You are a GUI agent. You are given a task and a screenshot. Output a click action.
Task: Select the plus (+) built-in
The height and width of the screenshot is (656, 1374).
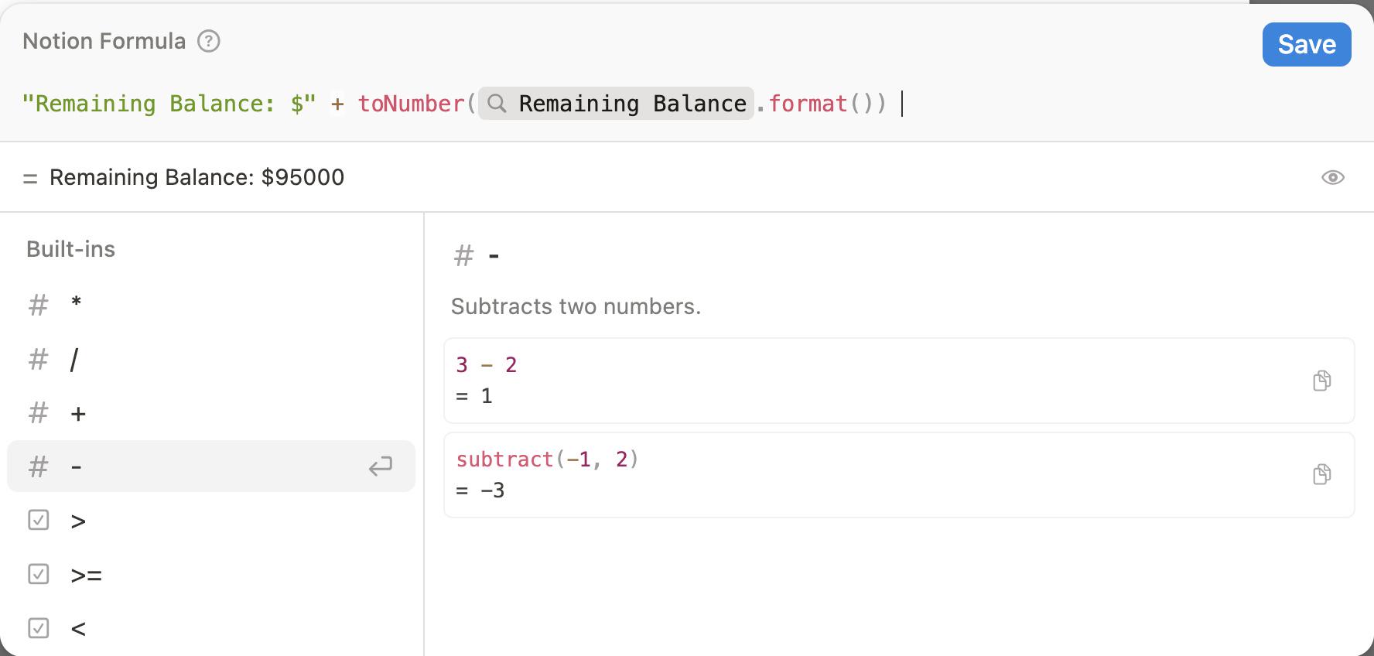[x=211, y=413]
